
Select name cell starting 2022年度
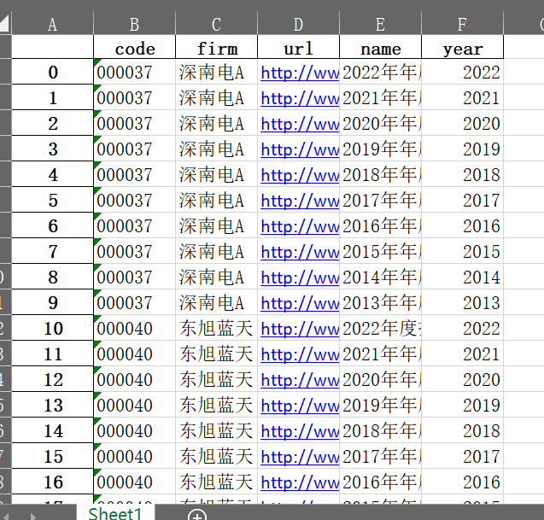[380, 328]
